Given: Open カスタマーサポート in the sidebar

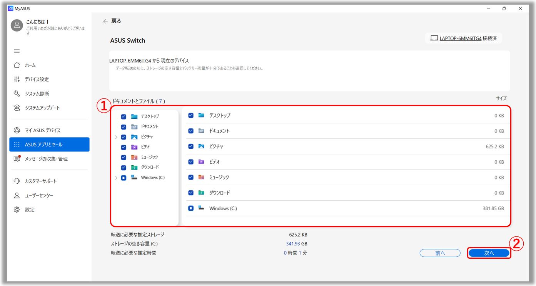Looking at the screenshot, I should pos(49,181).
